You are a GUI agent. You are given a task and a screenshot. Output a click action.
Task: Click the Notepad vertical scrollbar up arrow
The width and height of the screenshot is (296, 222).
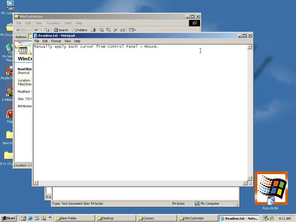point(250,47)
